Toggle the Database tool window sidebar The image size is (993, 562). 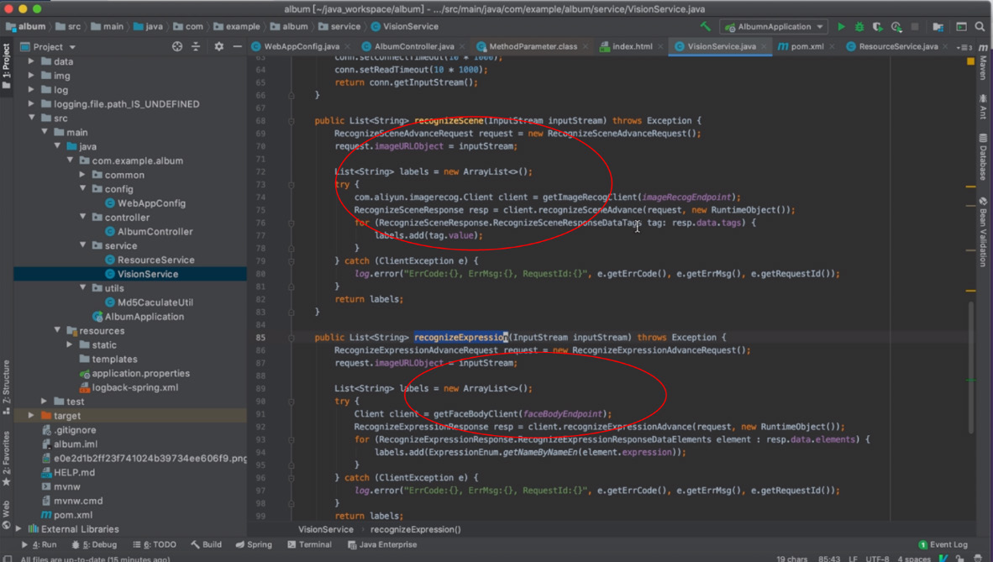click(x=983, y=157)
